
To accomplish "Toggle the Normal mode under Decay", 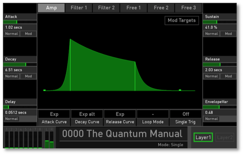I will pyautogui.click(x=11, y=76).
